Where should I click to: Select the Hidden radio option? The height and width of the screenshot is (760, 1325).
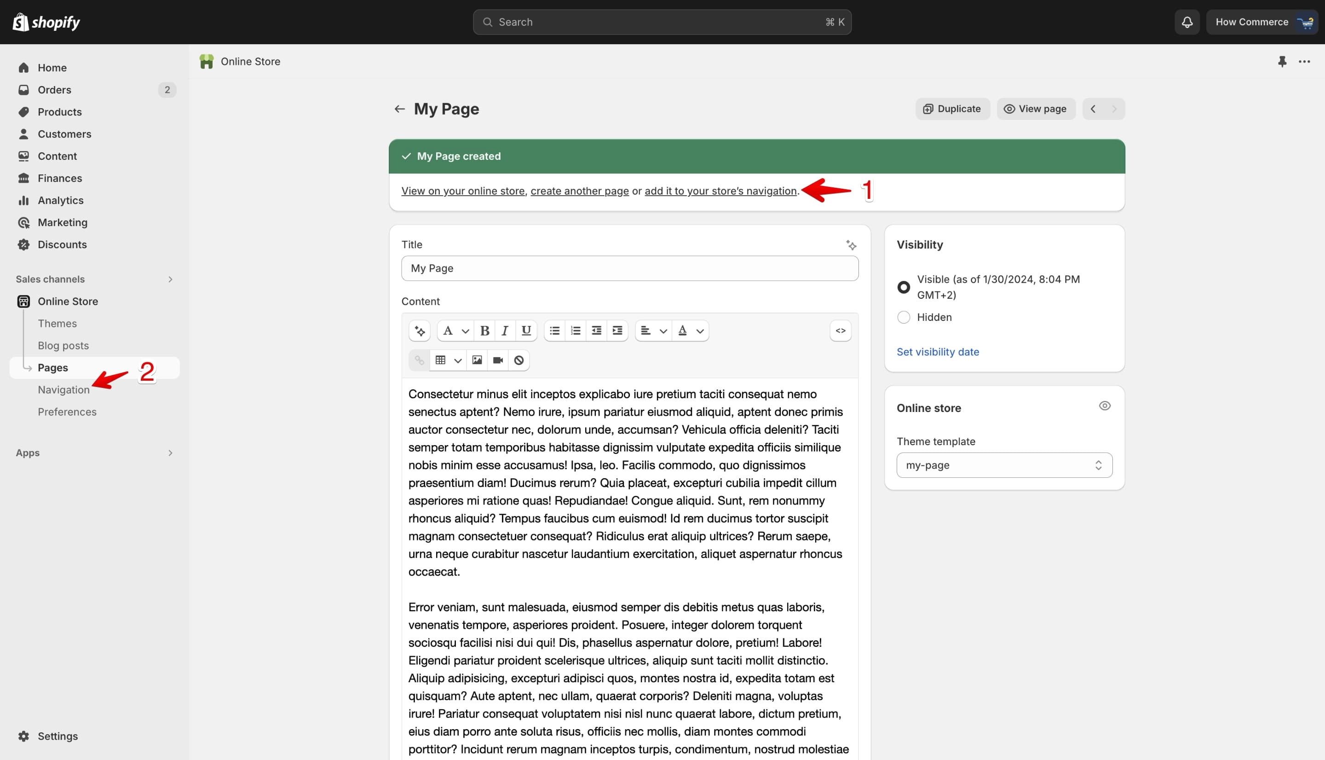pos(904,317)
